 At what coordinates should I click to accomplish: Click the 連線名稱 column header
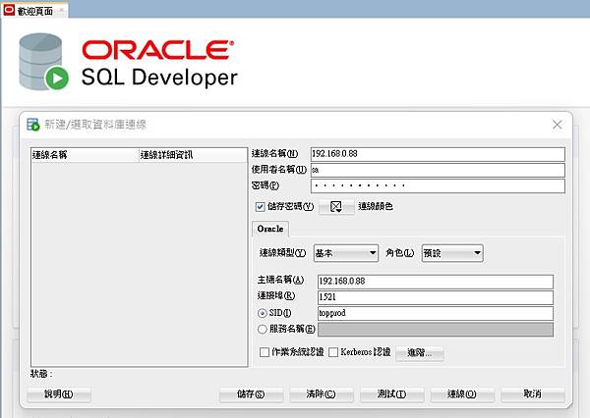point(85,155)
